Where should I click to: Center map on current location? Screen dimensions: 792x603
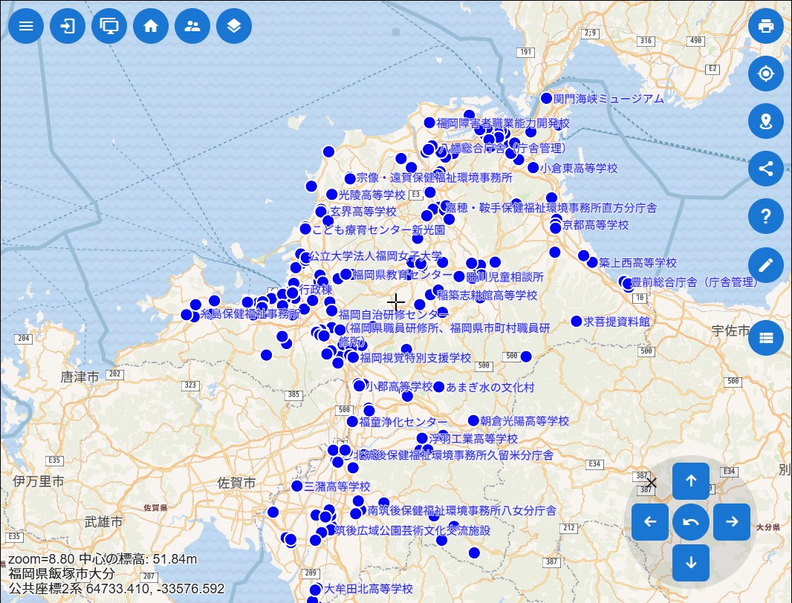[x=766, y=73]
